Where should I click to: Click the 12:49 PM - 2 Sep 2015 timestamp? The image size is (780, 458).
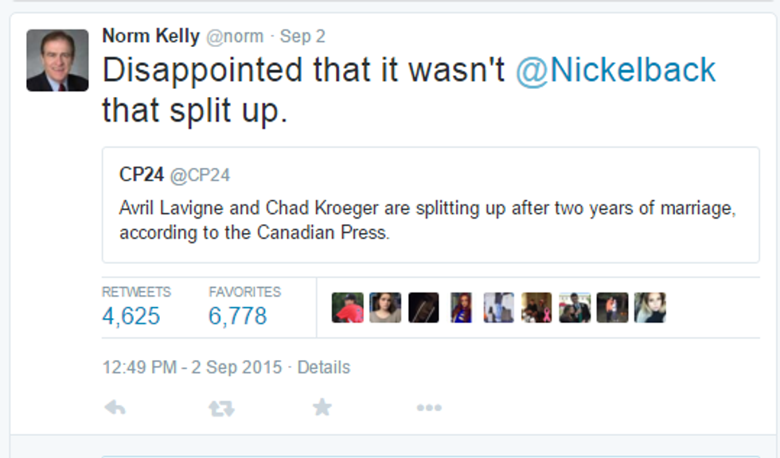tap(192, 367)
